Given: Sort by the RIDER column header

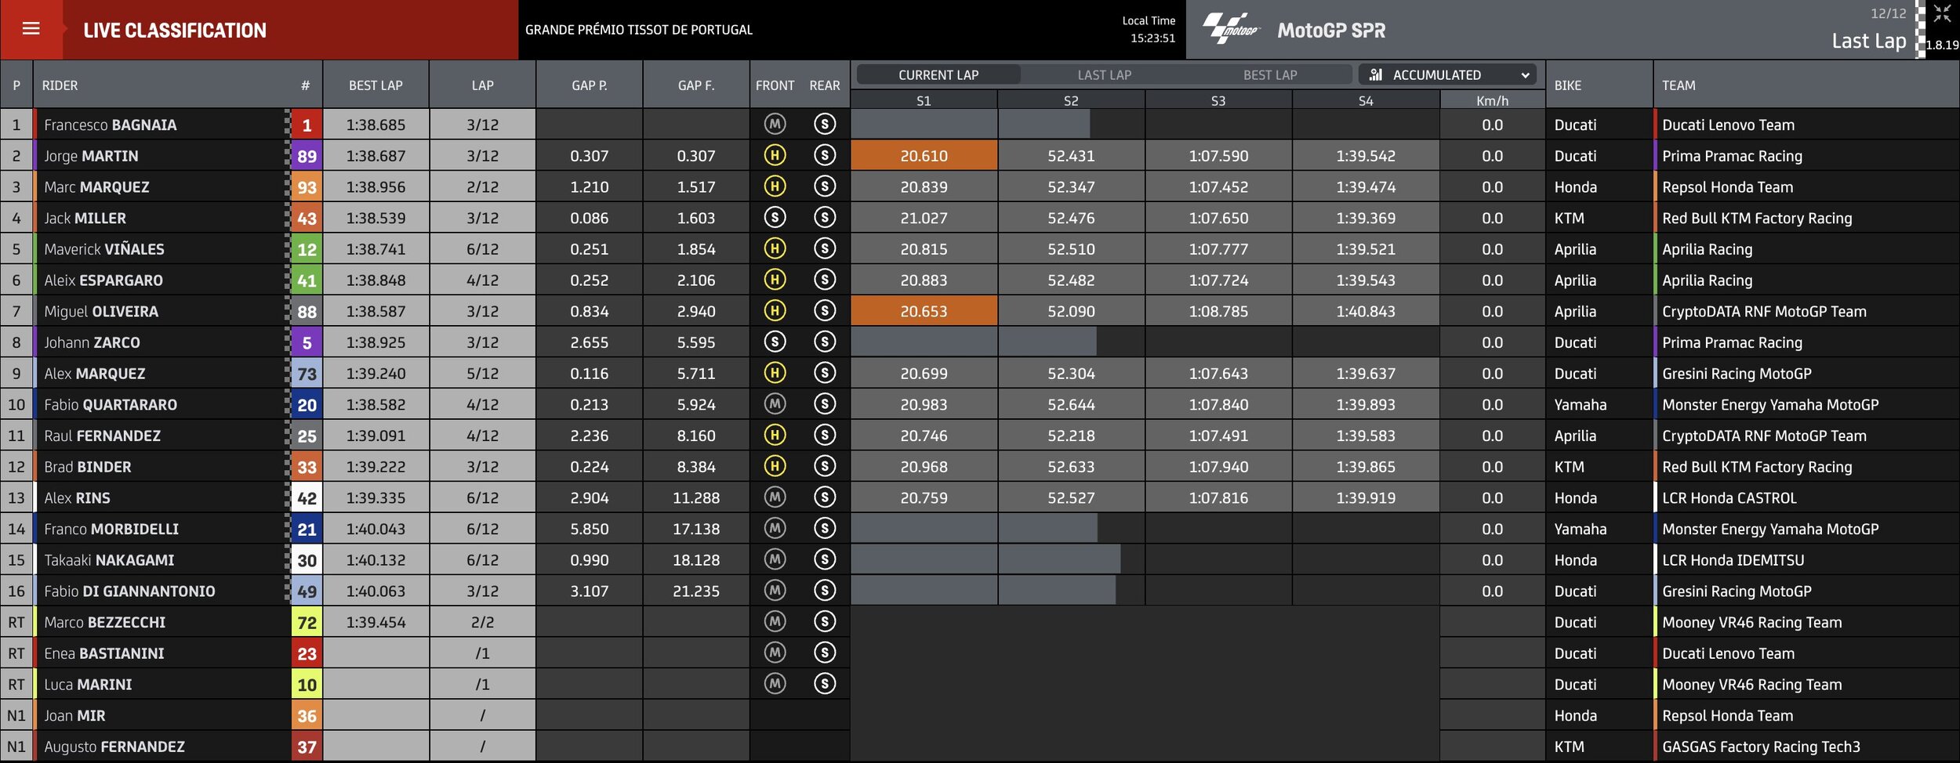Looking at the screenshot, I should click(x=60, y=85).
